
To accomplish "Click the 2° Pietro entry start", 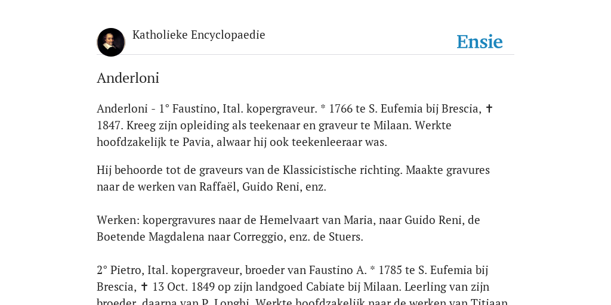I will [121, 270].
